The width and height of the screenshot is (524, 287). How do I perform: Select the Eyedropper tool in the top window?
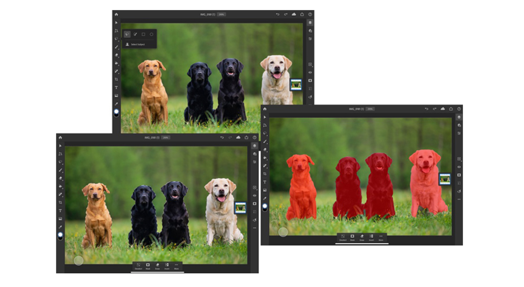point(116,104)
